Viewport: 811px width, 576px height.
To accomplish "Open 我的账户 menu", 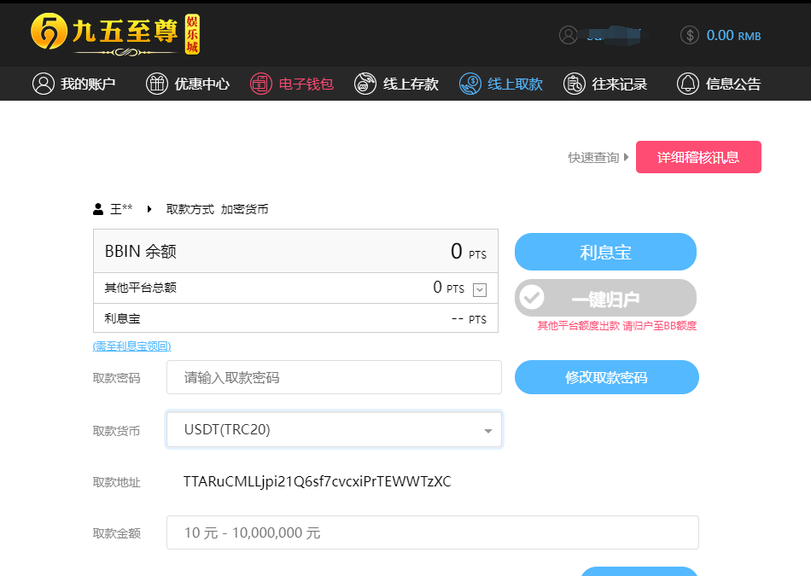I will [x=73, y=84].
